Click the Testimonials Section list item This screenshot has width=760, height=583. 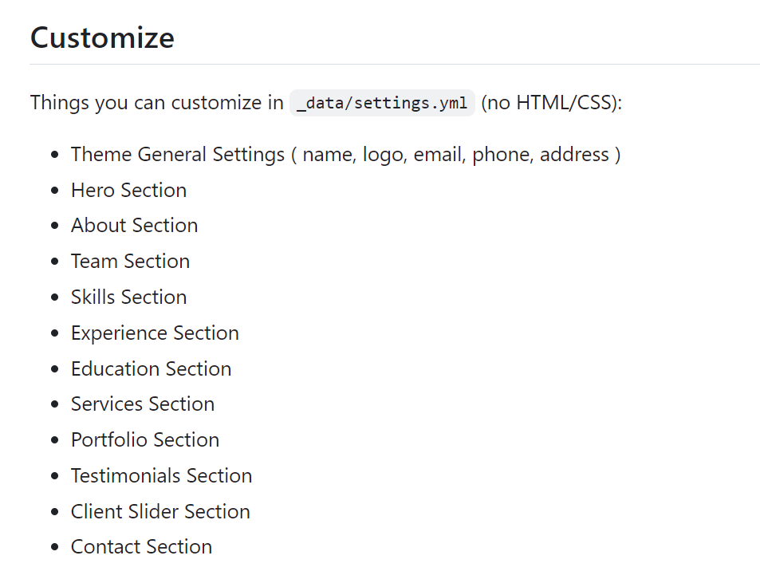(161, 475)
